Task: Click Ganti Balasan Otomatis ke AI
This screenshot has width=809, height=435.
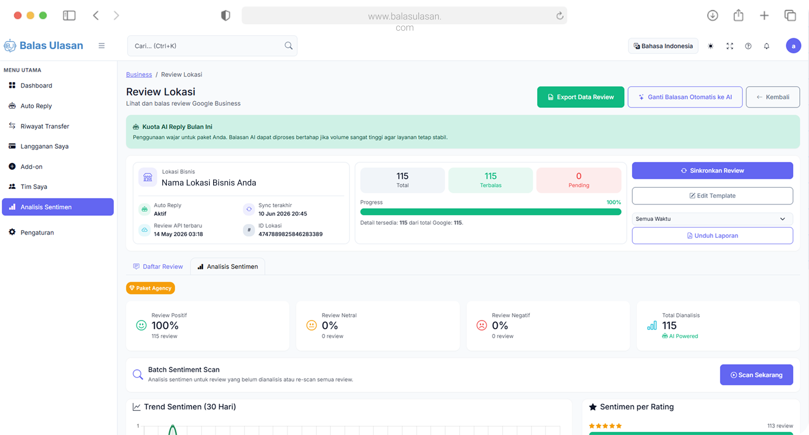Action: click(x=685, y=97)
